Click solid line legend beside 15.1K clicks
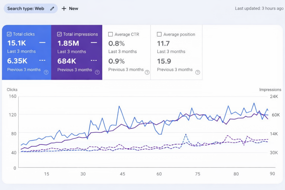The width and height of the screenshot is (285, 190). (x=42, y=43)
